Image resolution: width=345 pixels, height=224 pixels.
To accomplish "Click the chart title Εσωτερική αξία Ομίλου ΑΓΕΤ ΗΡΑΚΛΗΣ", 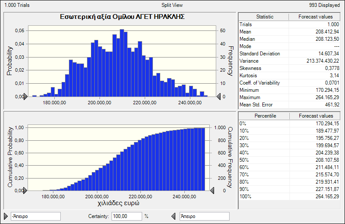I will [x=122, y=17].
